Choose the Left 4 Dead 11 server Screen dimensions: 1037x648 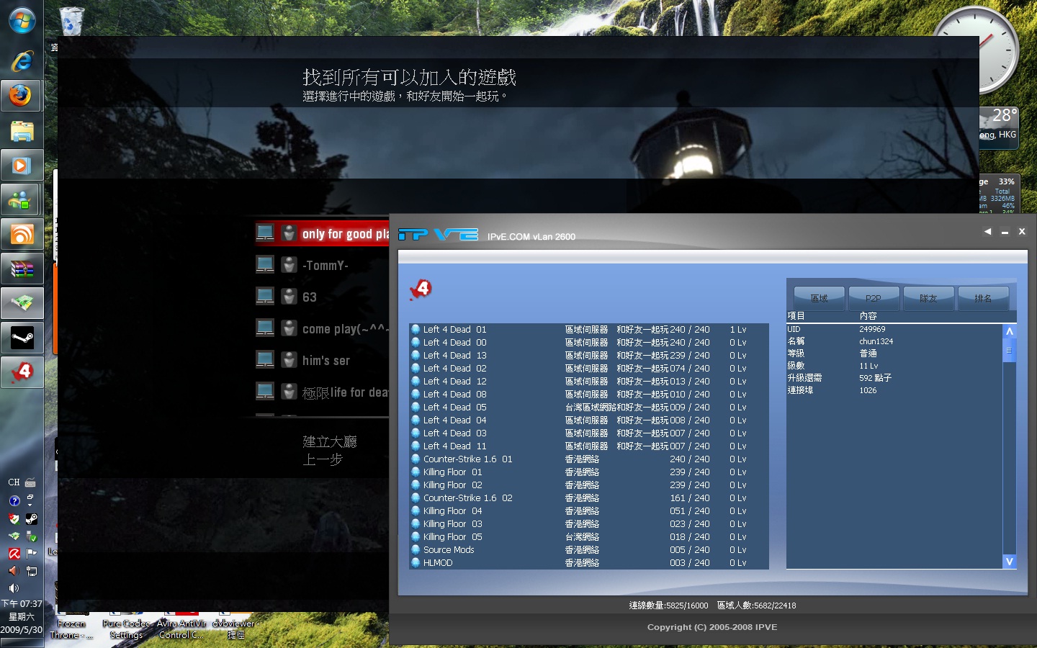(x=589, y=446)
